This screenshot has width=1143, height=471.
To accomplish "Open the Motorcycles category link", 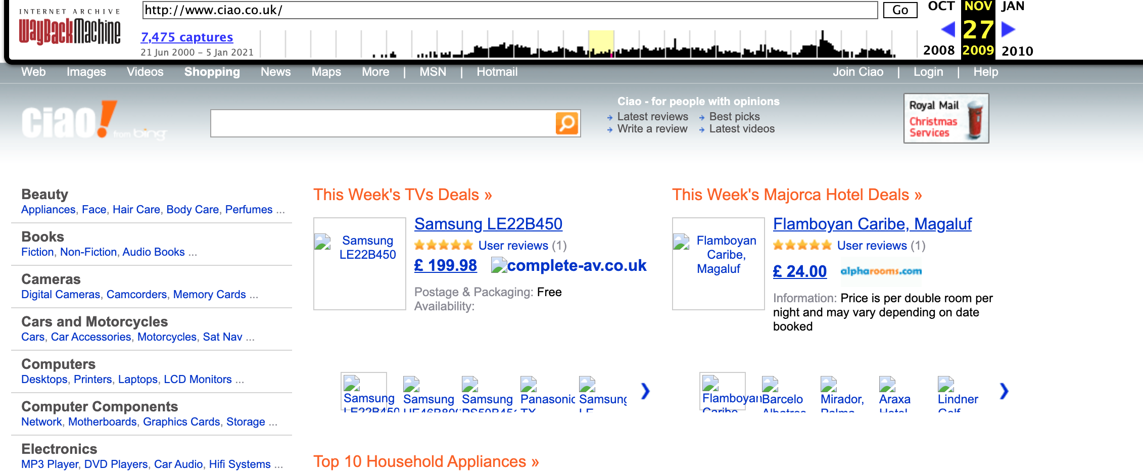I will pyautogui.click(x=167, y=337).
